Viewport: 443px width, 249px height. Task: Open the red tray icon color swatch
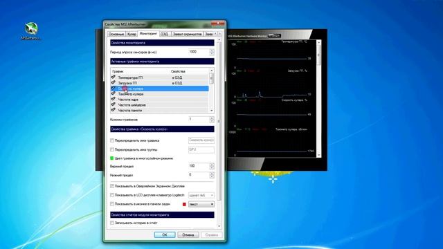pos(184,204)
